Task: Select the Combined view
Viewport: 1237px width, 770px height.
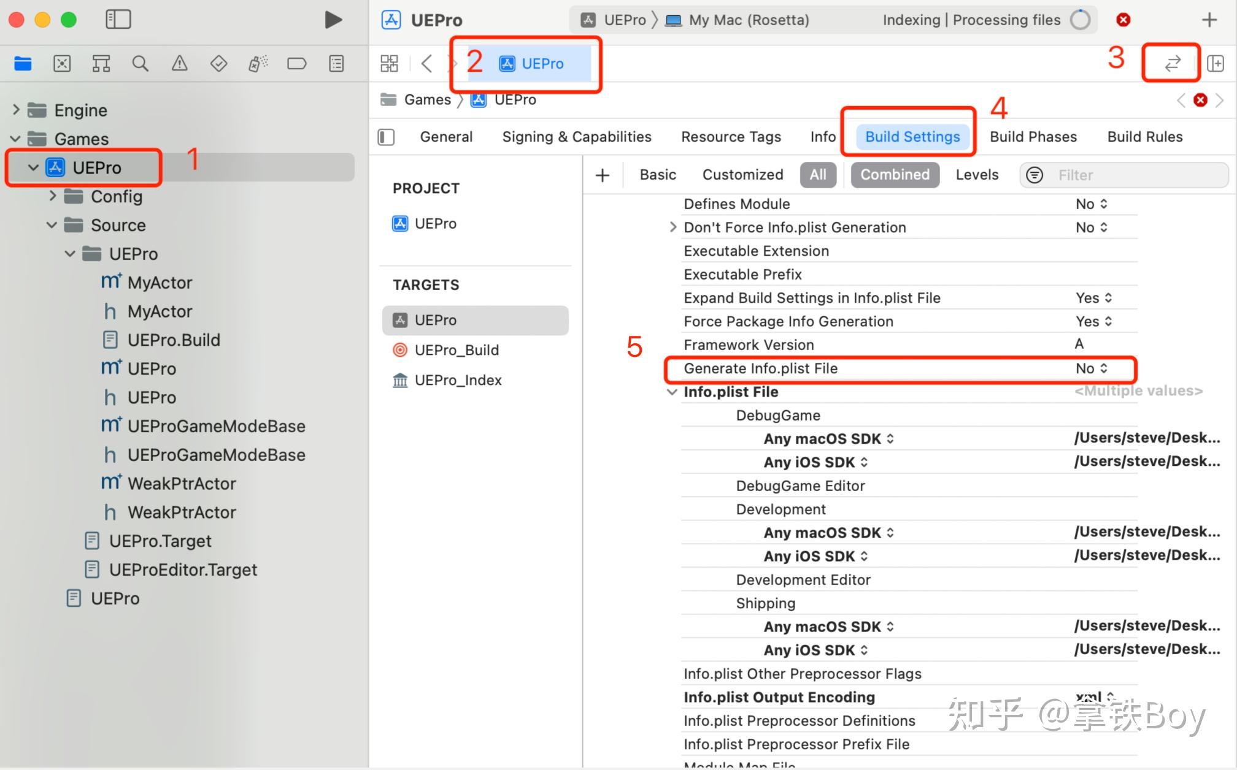Action: 895,175
